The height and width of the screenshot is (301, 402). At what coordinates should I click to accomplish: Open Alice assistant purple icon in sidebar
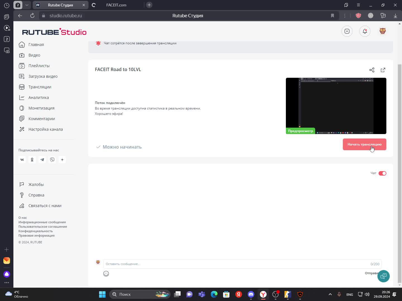[7, 274]
